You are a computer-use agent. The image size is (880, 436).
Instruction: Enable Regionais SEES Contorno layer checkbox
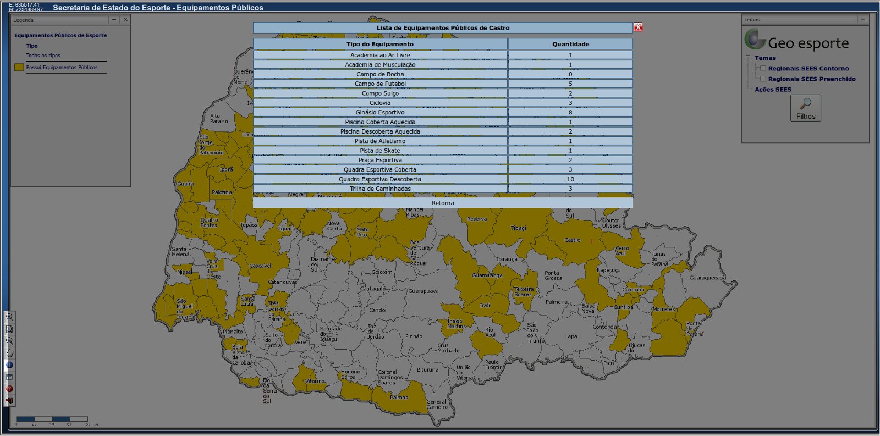pos(763,68)
